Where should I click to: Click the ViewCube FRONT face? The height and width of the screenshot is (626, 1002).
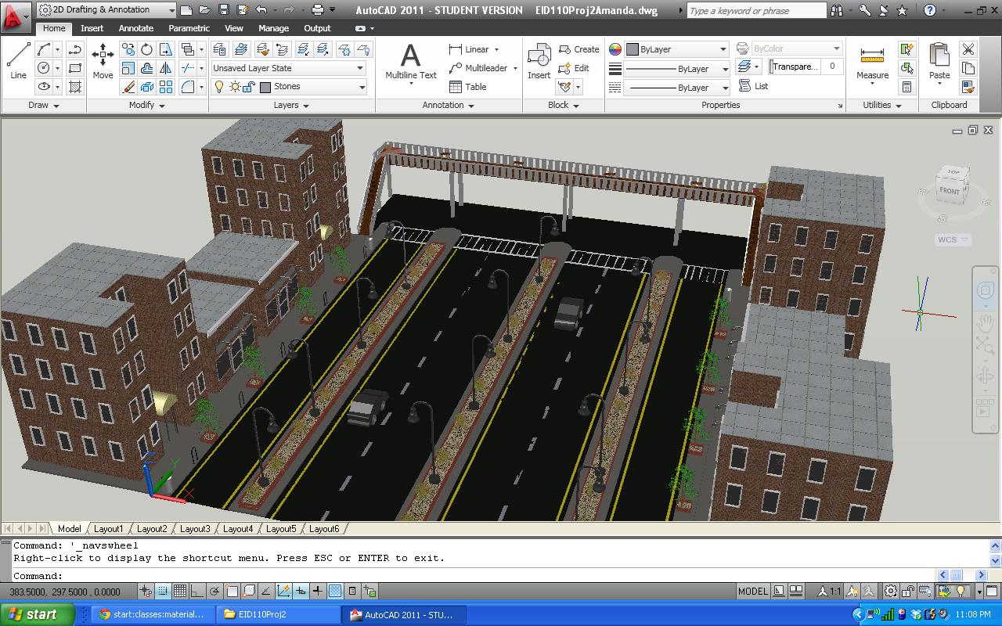949,190
